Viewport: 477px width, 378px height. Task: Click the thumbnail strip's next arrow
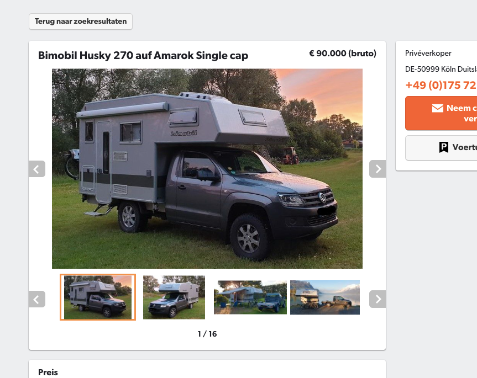[x=378, y=299]
